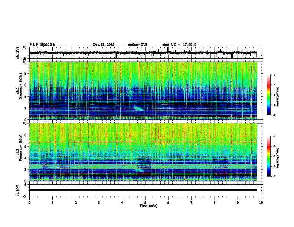
Task: Click time axis tick label "1"
Action: tap(52, 203)
